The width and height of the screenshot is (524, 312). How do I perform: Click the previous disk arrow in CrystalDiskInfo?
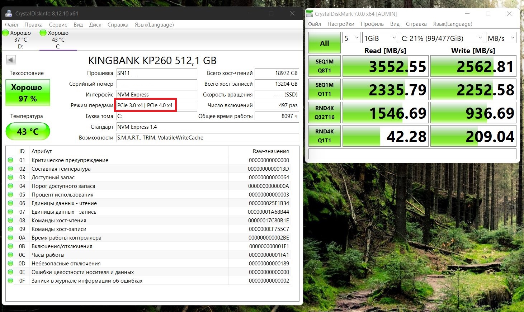[11, 60]
